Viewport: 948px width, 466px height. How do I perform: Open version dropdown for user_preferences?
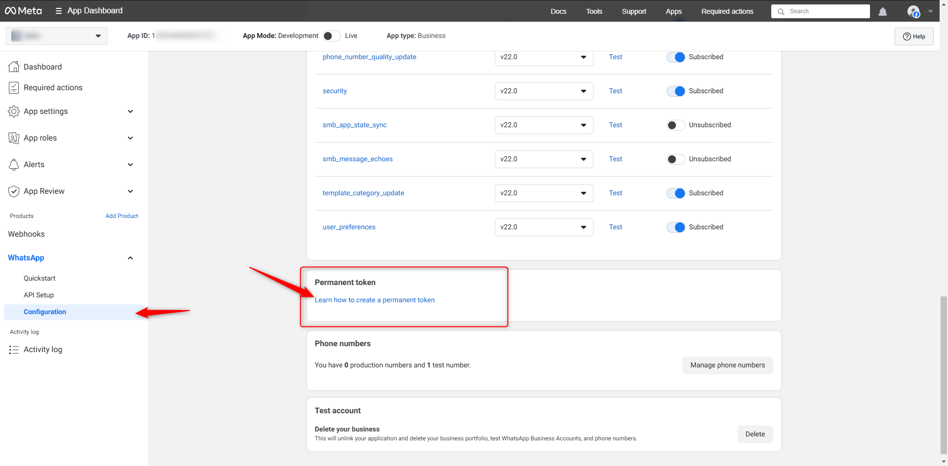[x=544, y=227]
